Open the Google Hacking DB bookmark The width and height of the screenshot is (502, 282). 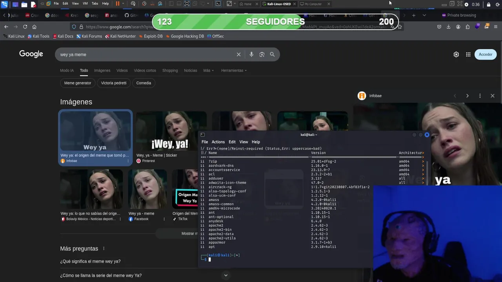pos(184,36)
